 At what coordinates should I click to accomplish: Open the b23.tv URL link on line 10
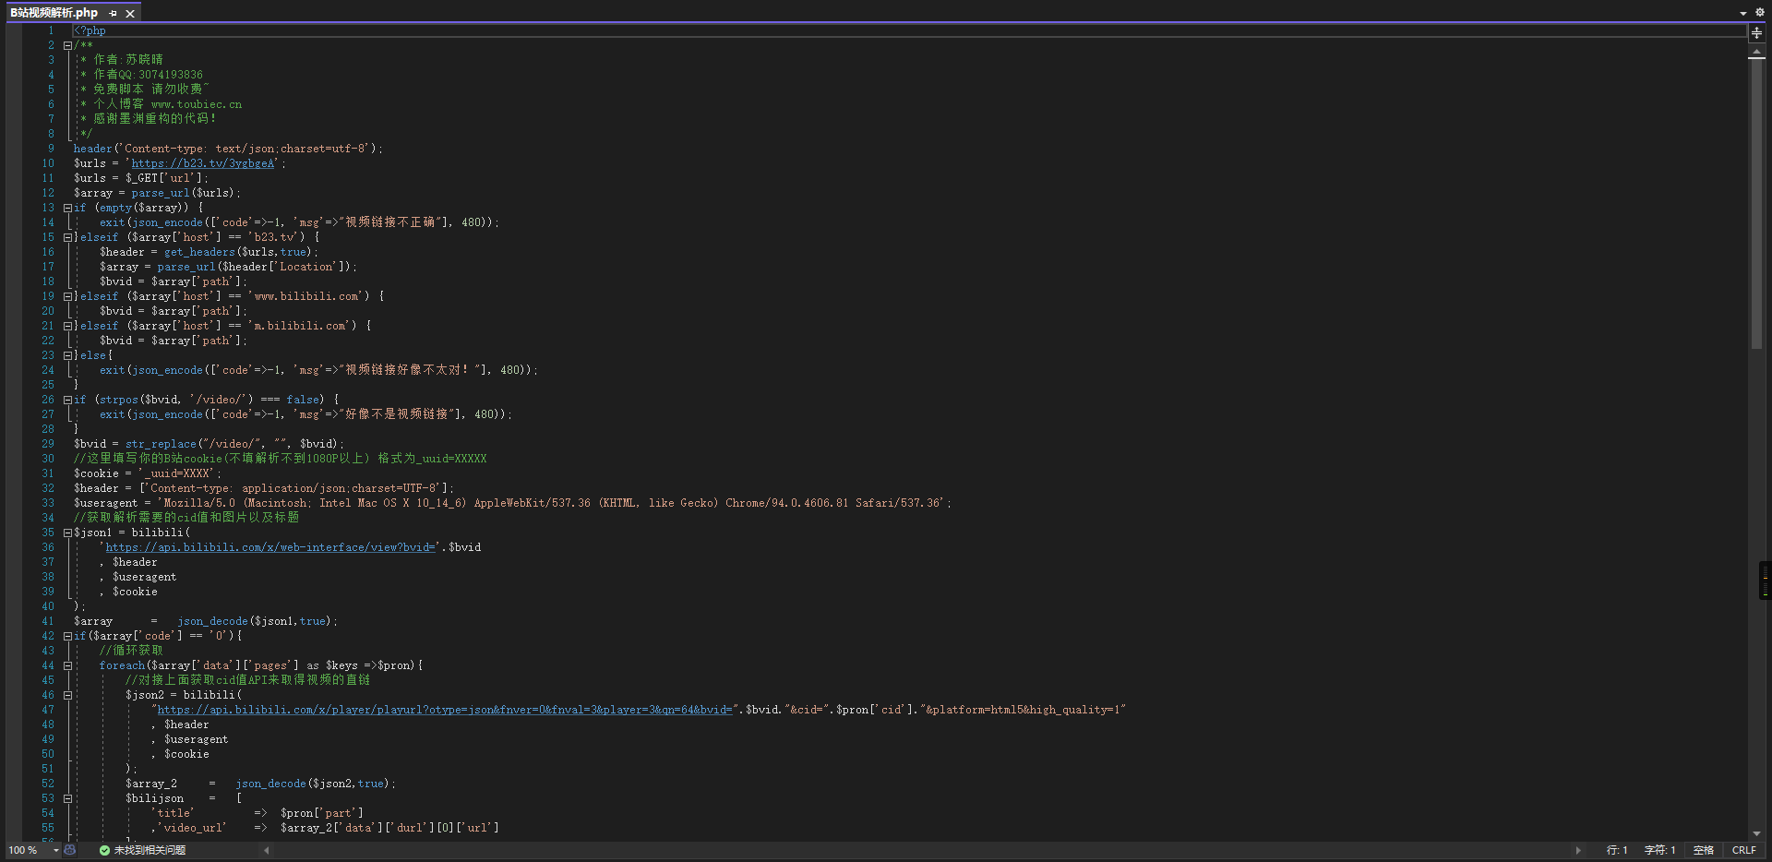coord(203,163)
